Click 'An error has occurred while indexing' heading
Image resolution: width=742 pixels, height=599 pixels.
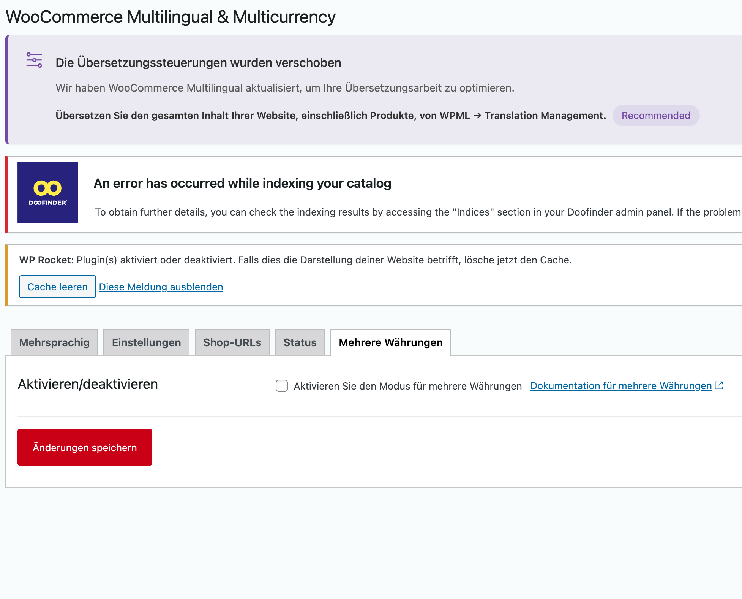click(242, 183)
